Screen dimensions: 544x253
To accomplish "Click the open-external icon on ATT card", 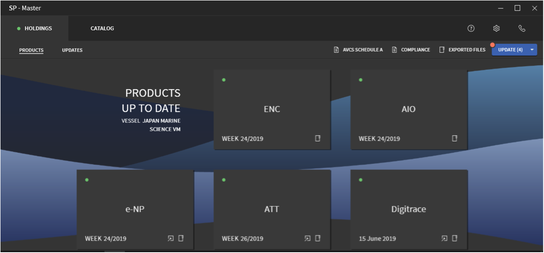I will pyautogui.click(x=307, y=239).
